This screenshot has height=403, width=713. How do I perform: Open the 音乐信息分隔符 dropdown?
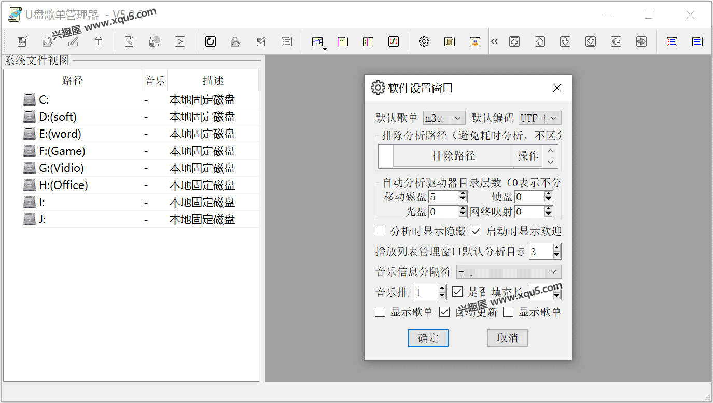coord(508,272)
